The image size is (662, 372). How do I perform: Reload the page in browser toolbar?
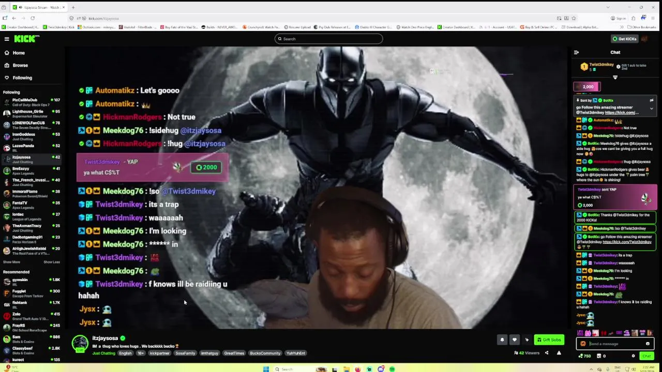pyautogui.click(x=32, y=18)
